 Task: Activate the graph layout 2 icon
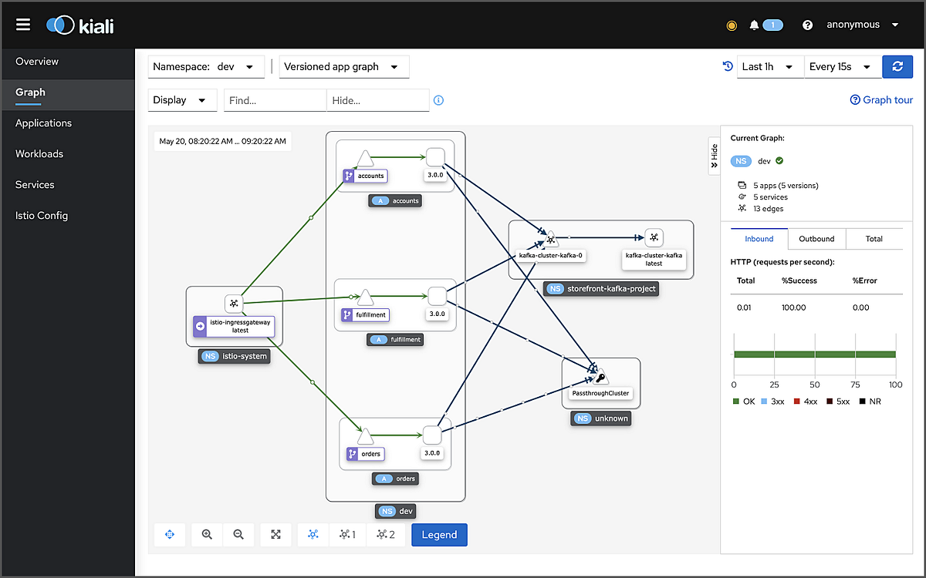[386, 534]
